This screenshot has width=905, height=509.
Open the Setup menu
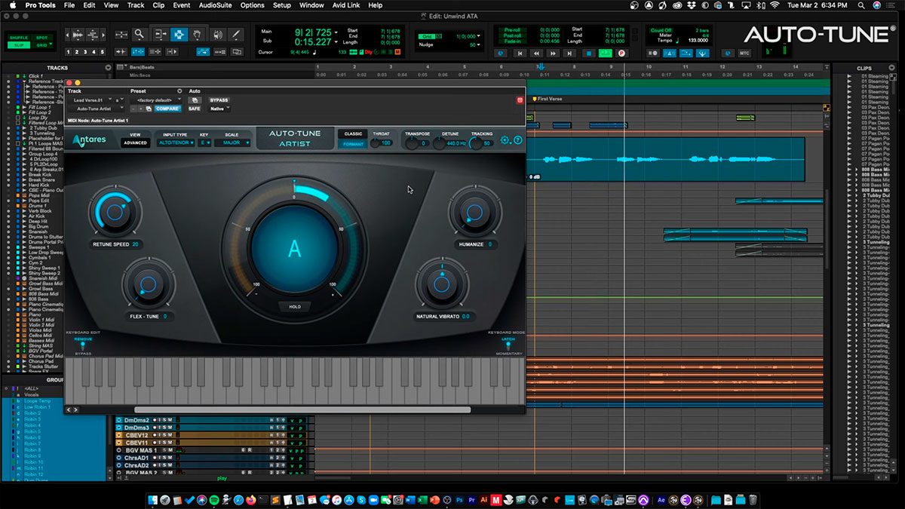click(281, 5)
